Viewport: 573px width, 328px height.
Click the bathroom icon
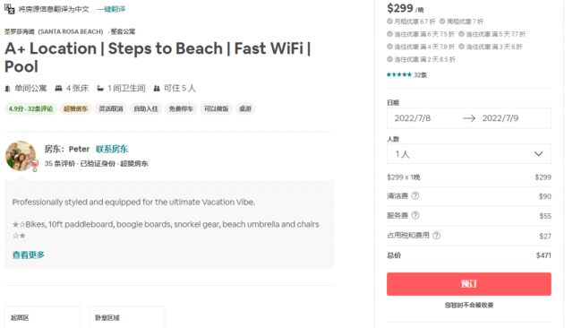[100, 88]
